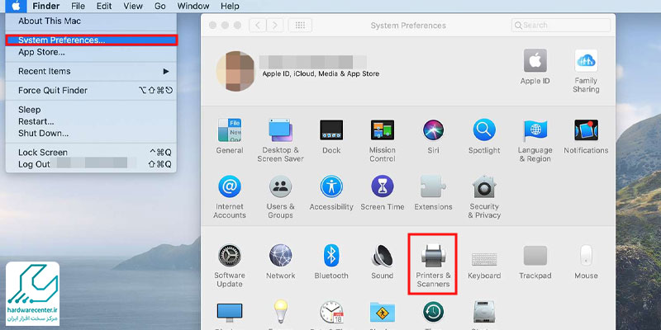661x330 pixels.
Task: Choose Force Quit Finder
Action: pyautogui.click(x=91, y=91)
